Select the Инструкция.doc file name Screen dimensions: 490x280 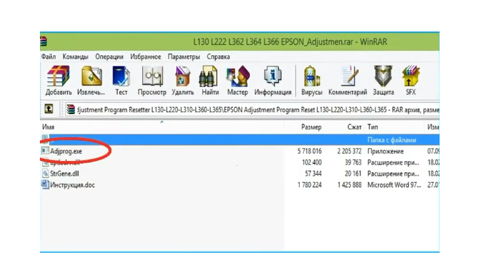[x=72, y=185]
